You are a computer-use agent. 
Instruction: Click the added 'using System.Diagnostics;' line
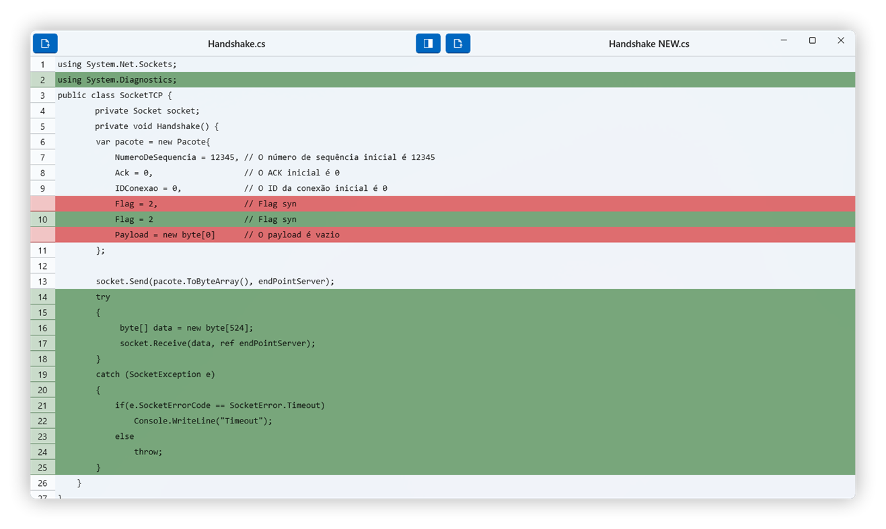tap(117, 80)
